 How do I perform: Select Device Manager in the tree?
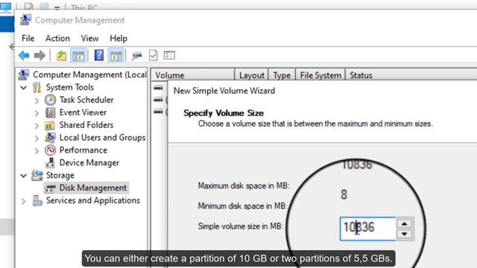[89, 163]
